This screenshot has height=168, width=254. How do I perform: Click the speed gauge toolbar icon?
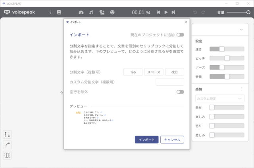[81, 12]
